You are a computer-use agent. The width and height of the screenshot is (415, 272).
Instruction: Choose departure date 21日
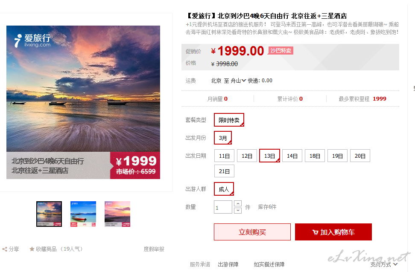pos(224,171)
